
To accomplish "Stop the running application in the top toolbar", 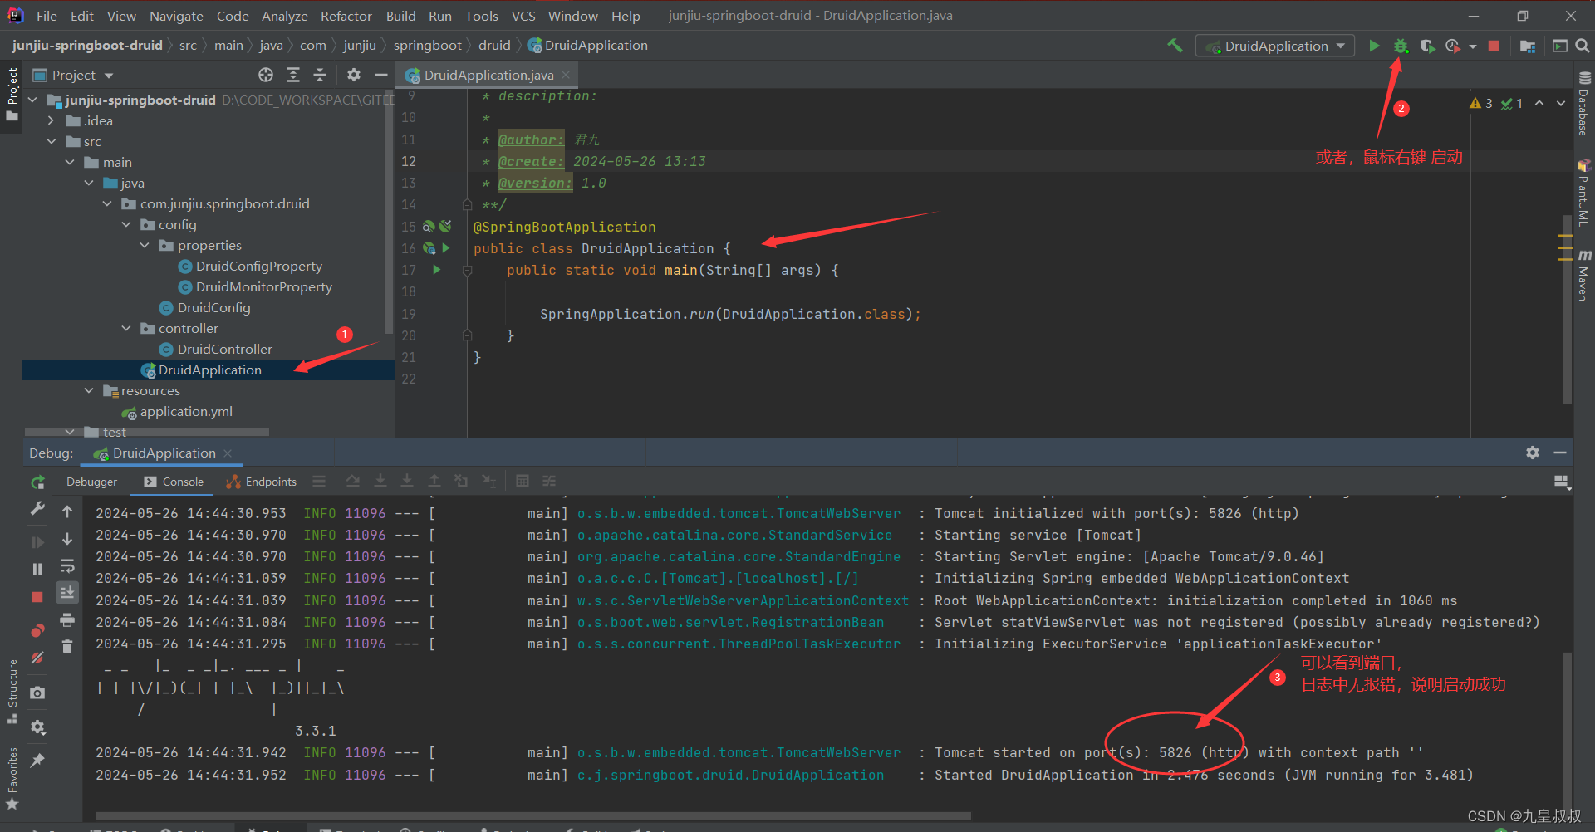I will [x=1494, y=46].
